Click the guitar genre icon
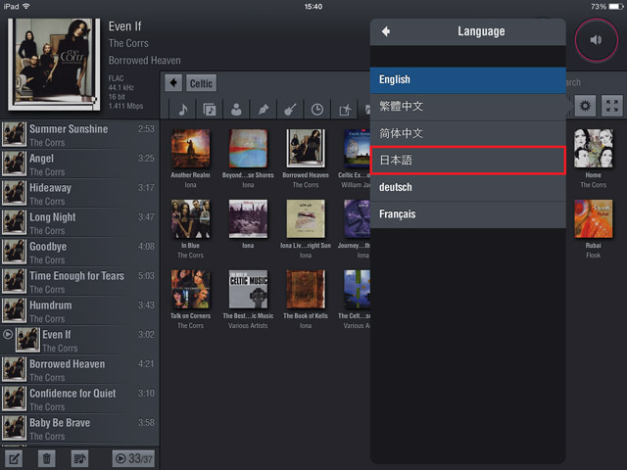Image resolution: width=627 pixels, height=470 pixels. [290, 109]
